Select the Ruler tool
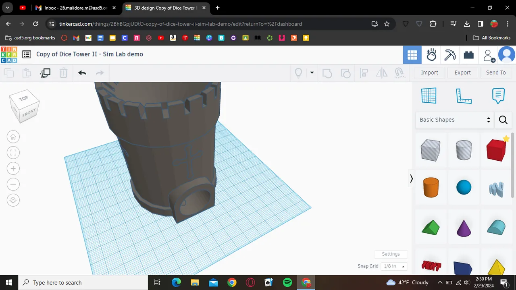The width and height of the screenshot is (516, 290). click(464, 96)
